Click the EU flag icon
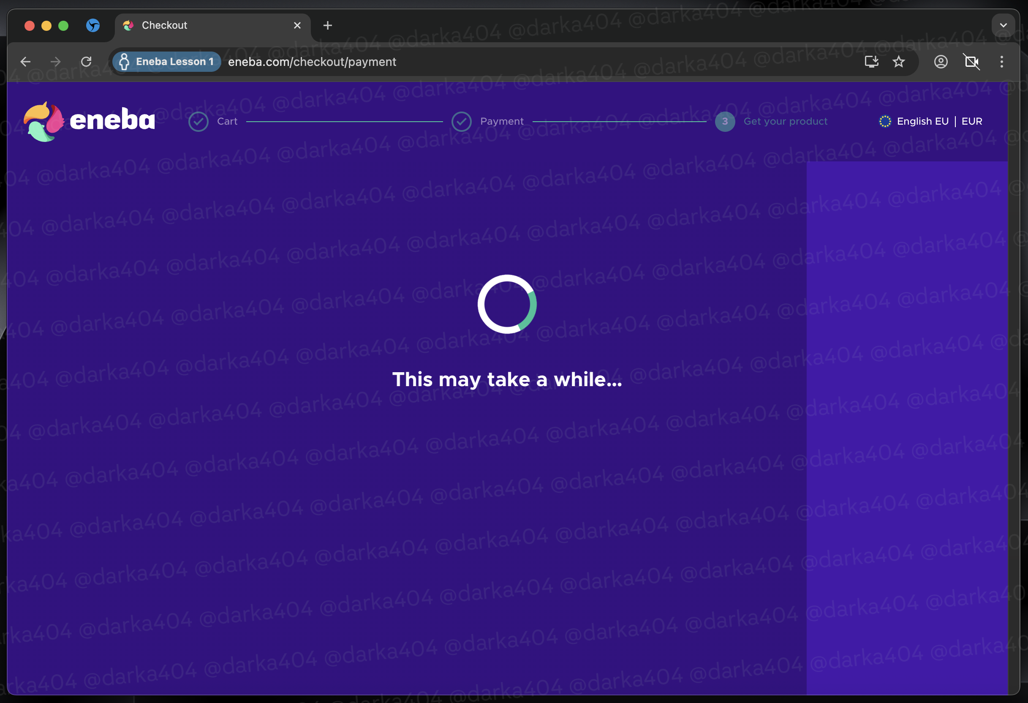The width and height of the screenshot is (1028, 703). point(885,121)
